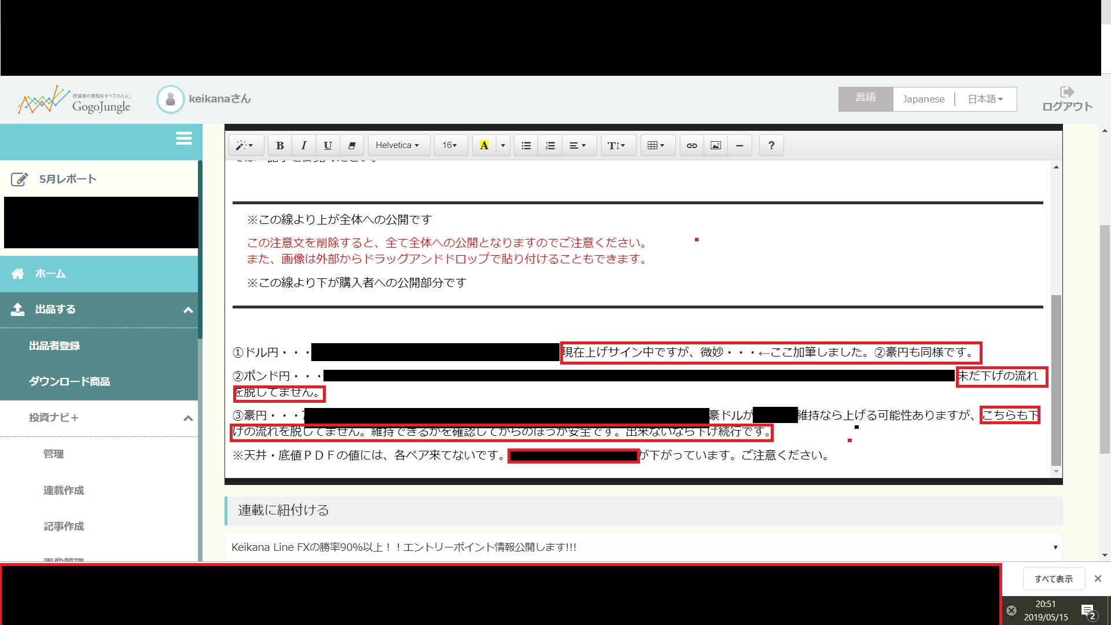Image resolution: width=1111 pixels, height=625 pixels.
Task: Open the editor help question mark
Action: 771,145
